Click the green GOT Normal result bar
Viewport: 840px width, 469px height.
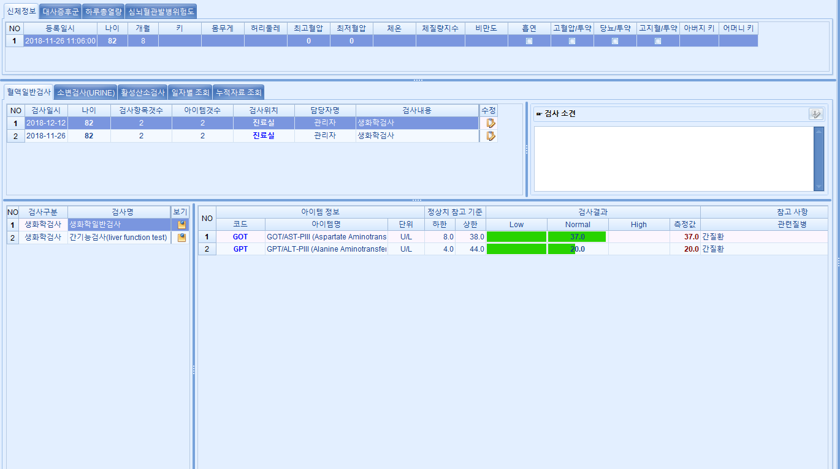[x=576, y=237]
